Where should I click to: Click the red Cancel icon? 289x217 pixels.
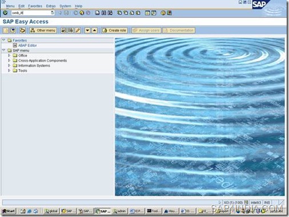pos(88,13)
